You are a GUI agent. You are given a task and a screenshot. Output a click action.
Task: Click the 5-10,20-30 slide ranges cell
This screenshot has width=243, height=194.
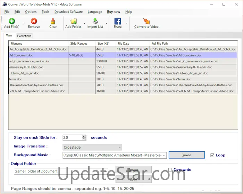point(82,55)
